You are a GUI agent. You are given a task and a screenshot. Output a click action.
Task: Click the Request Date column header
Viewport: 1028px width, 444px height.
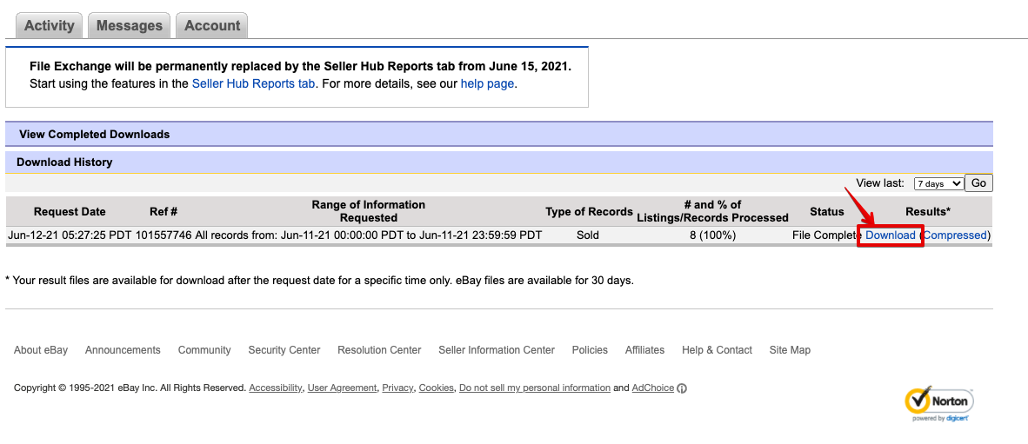point(70,211)
